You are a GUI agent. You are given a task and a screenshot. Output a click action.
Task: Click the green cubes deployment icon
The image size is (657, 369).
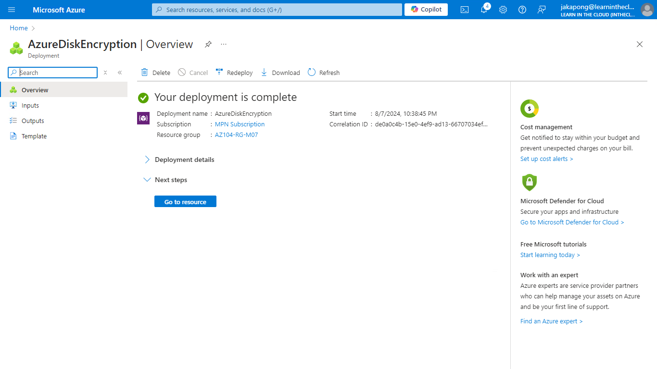coord(16,48)
